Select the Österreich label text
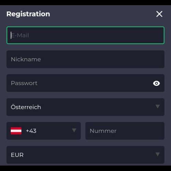The image size is (171, 171). tap(26, 107)
